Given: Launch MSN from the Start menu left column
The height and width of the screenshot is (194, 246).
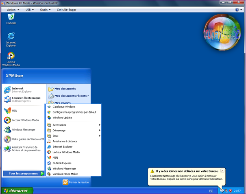Looking at the screenshot, I should click(24, 111).
